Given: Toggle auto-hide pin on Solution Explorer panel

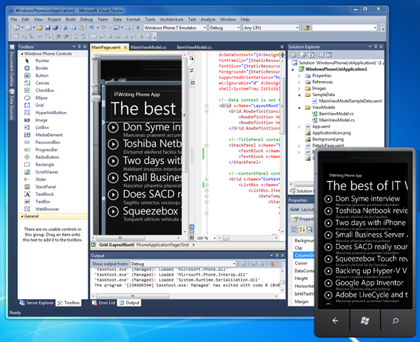Looking at the screenshot, I should [376, 46].
